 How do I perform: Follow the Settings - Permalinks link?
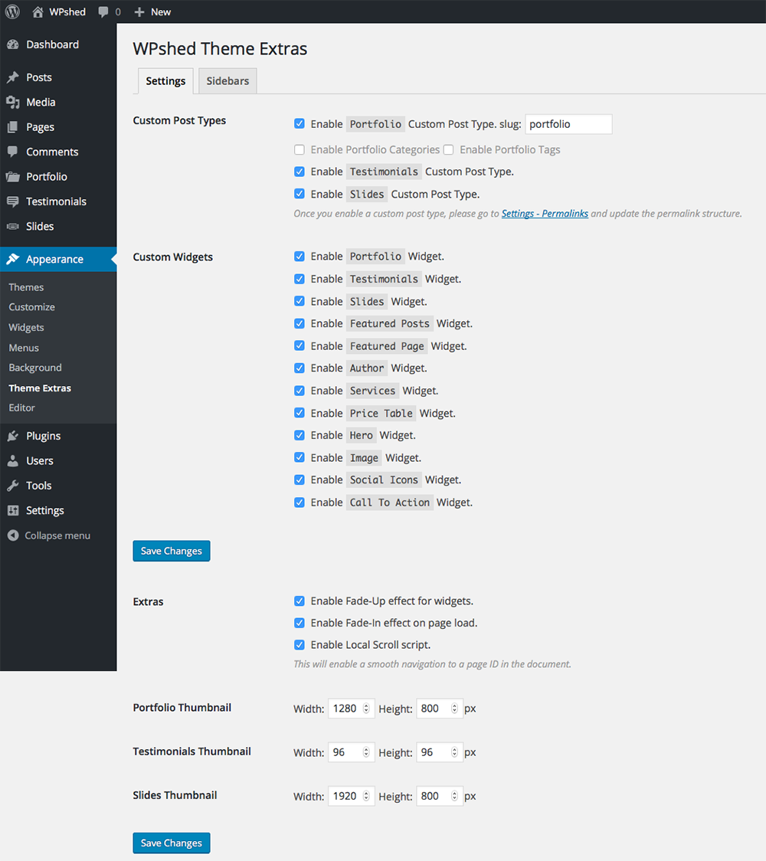545,214
